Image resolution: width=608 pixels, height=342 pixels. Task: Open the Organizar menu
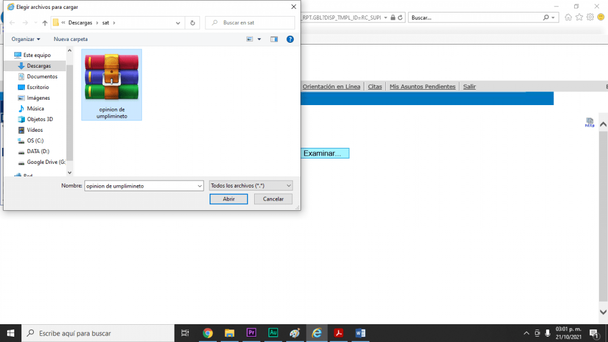26,39
